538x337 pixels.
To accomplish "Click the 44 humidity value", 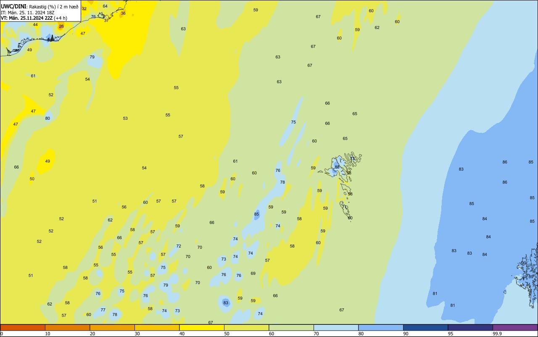I will 35,25.
